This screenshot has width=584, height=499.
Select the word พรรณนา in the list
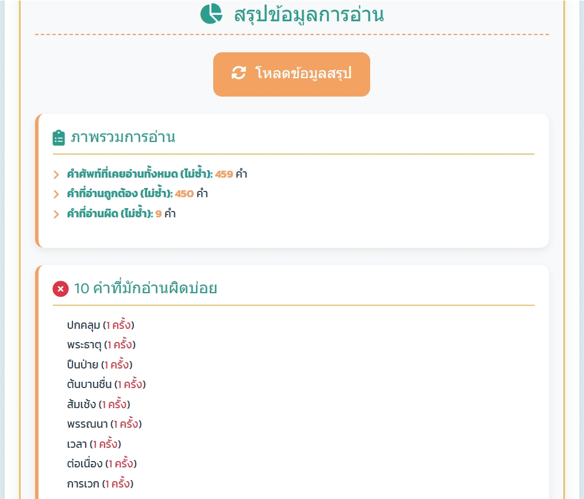(87, 424)
